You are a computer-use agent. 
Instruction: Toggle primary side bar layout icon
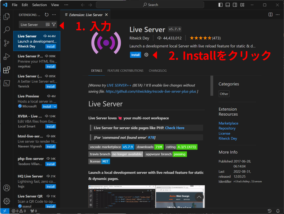click(220, 5)
